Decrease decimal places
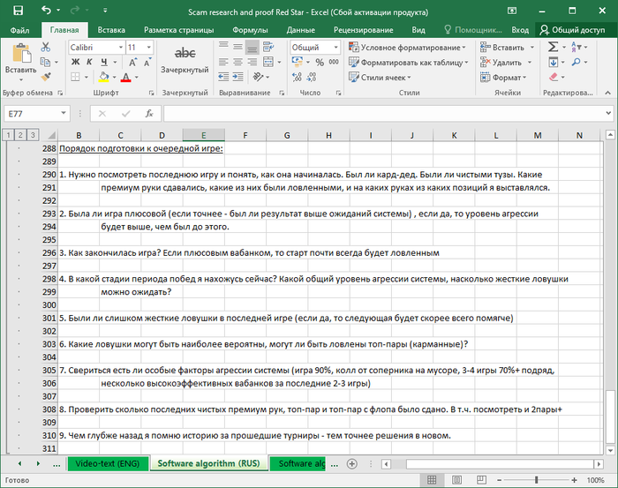The image size is (618, 488). 312,77
